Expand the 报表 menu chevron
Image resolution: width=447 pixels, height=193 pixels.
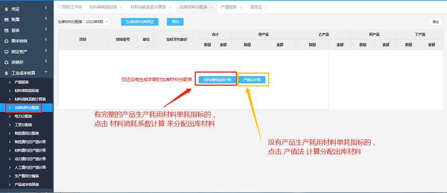click(46, 30)
